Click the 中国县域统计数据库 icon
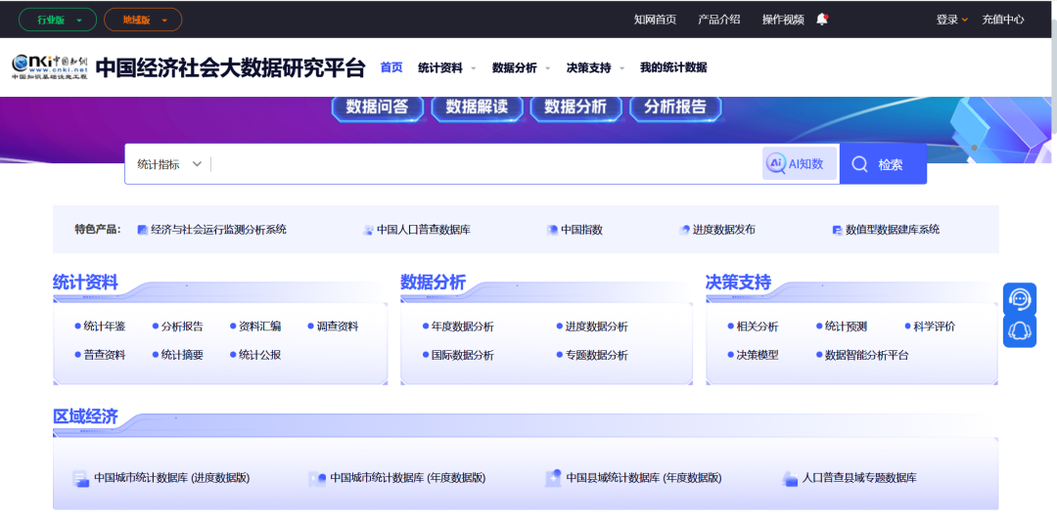This screenshot has width=1057, height=522. [554, 478]
